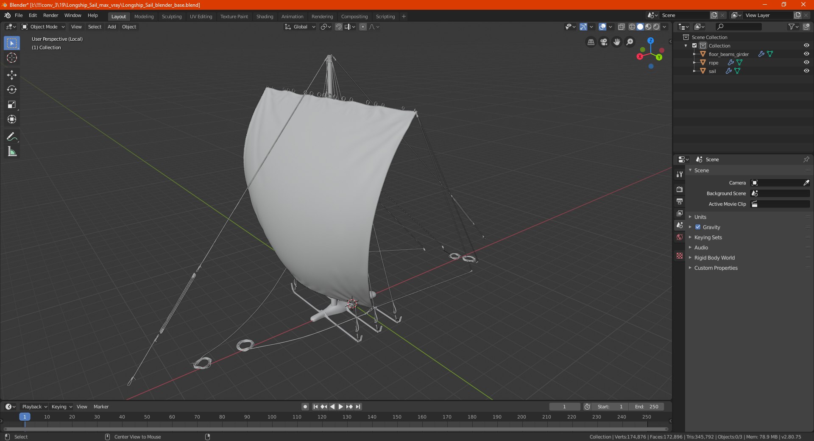Jump to the end frame

point(358,407)
